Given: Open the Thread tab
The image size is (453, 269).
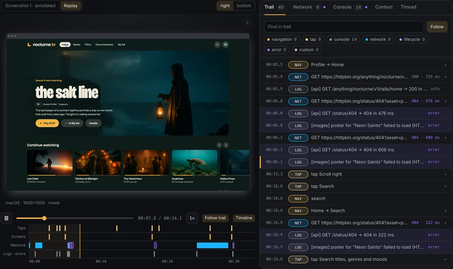Looking at the screenshot, I should 408,7.
